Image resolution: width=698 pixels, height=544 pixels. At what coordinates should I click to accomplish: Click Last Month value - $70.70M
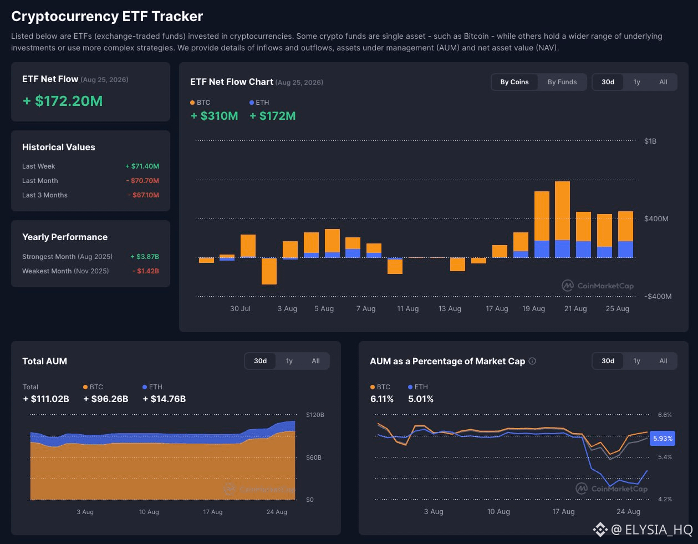tap(142, 181)
